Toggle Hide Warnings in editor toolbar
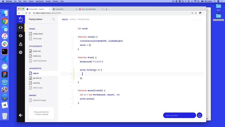 click(83, 19)
